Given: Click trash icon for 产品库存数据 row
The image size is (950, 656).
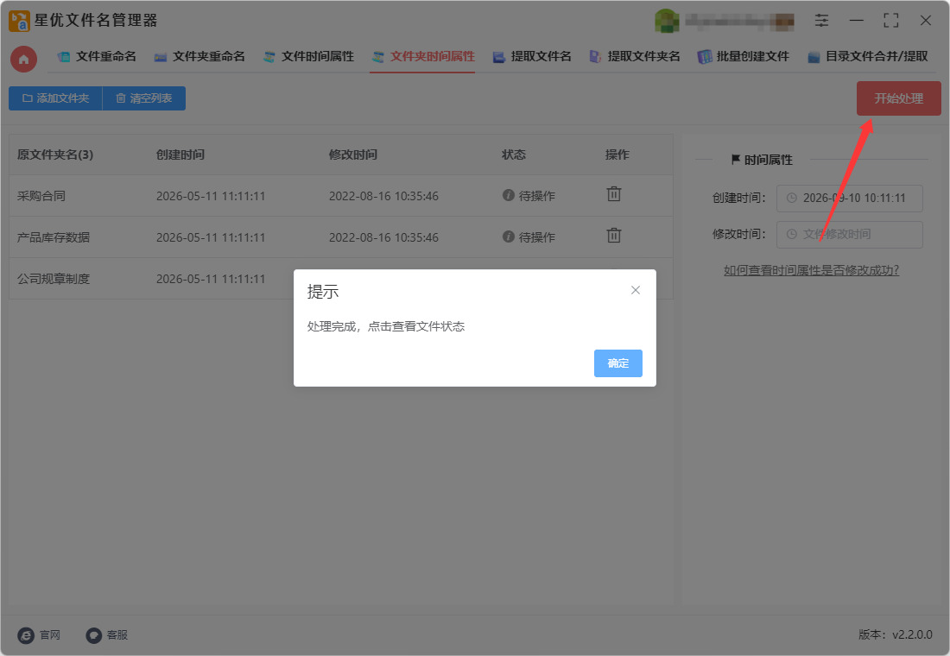Looking at the screenshot, I should tap(614, 235).
